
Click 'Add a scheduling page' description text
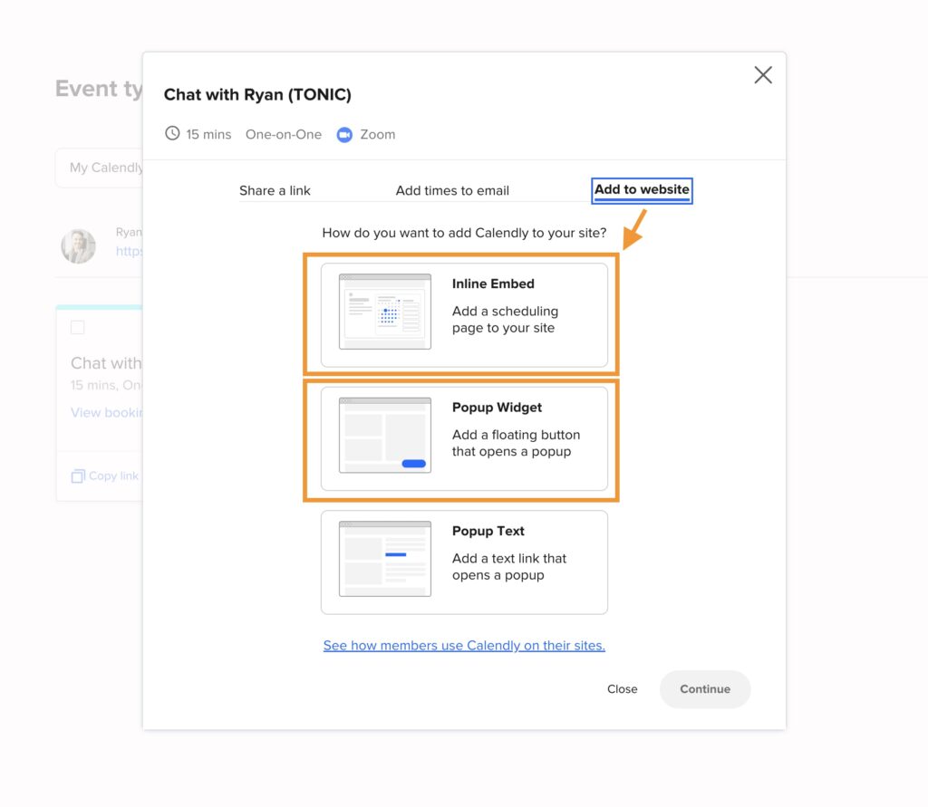point(505,320)
